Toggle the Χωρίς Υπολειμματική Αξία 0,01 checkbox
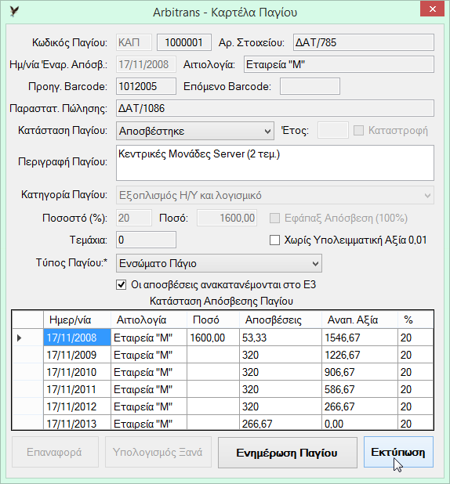This screenshot has height=484, width=450. 274,240
